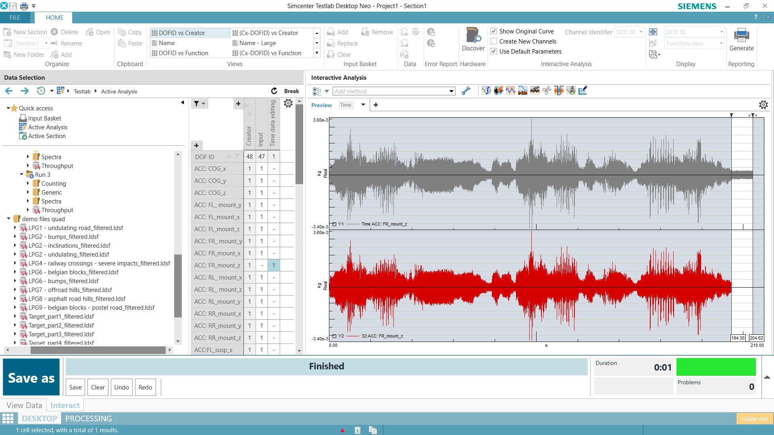Click the print icon in title bar
The image size is (774, 435).
[24, 6]
